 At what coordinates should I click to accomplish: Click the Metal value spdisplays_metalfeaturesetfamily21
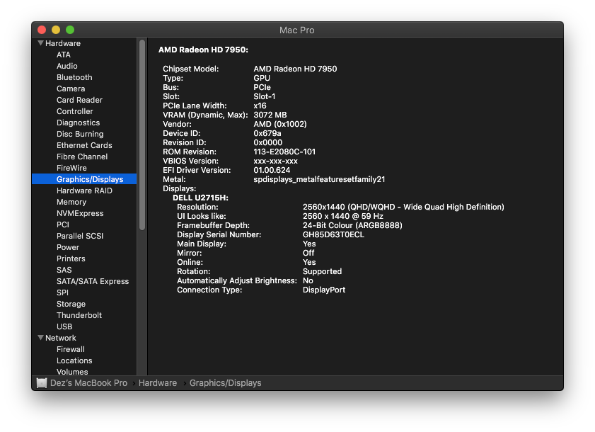pyautogui.click(x=320, y=179)
